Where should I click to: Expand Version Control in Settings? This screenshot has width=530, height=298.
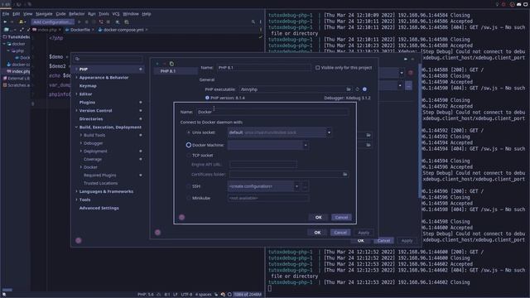77,110
